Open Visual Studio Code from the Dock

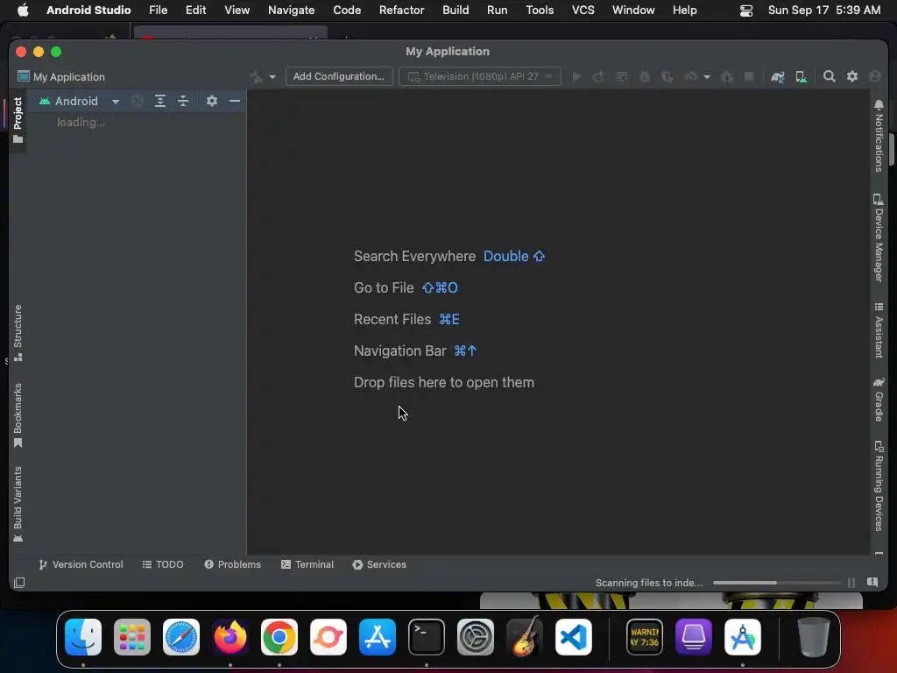click(573, 637)
